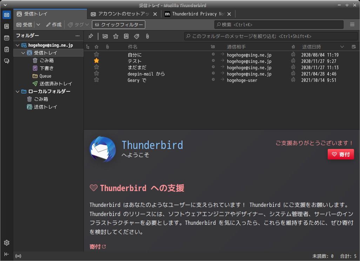Collapse the ローカルフォルダー tree
This screenshot has width=360, height=261.
coord(18,91)
